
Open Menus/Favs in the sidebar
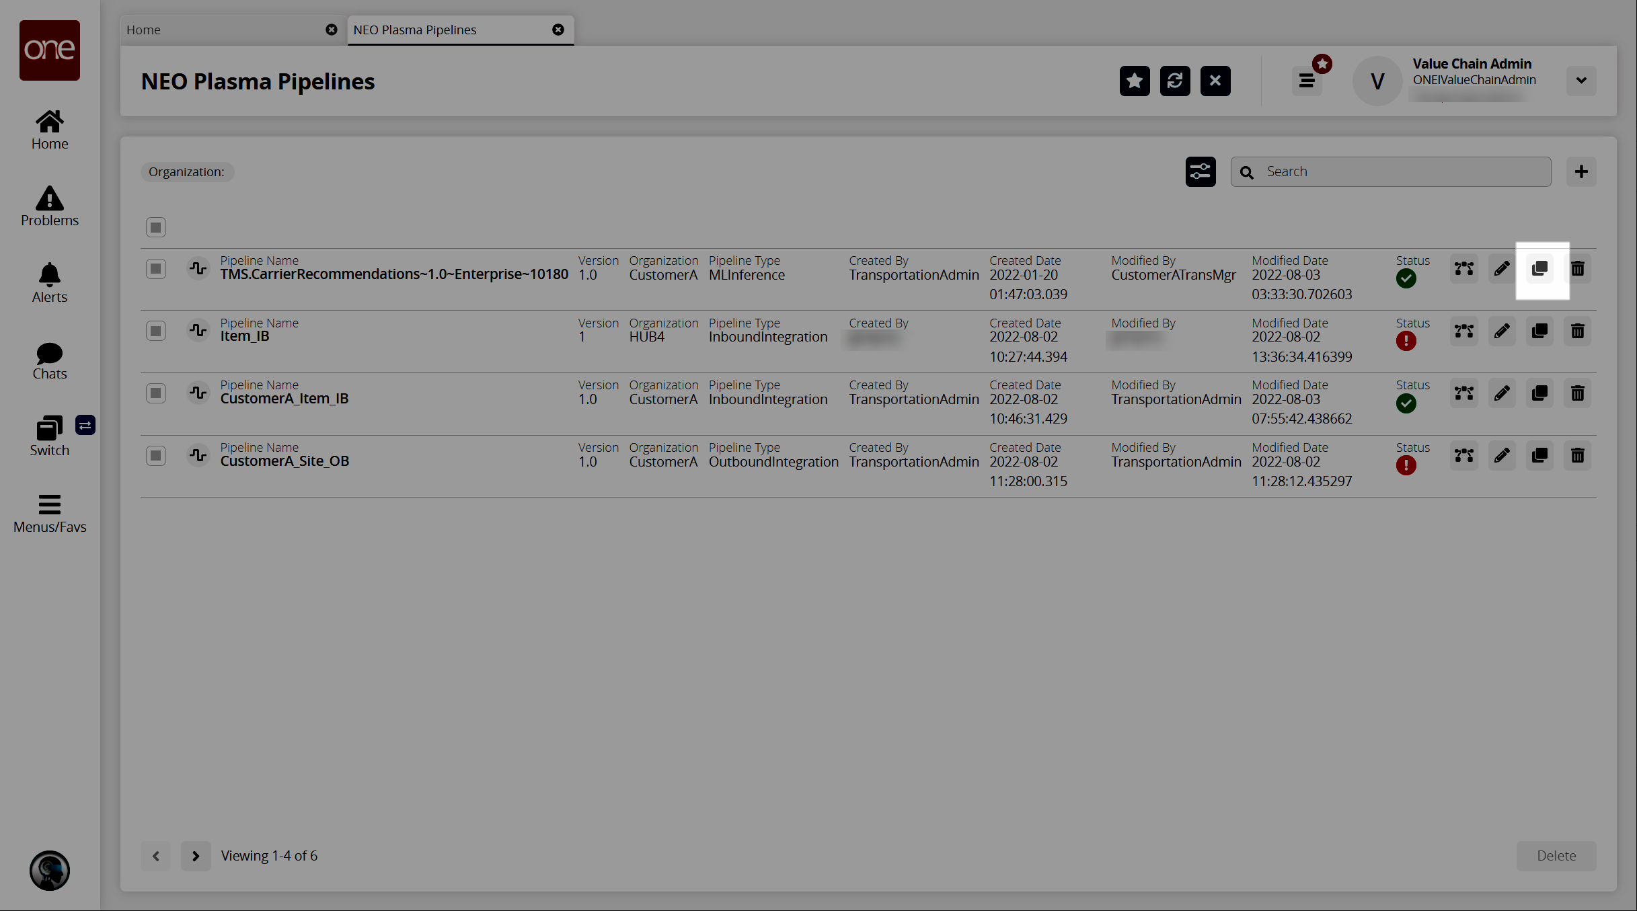(x=50, y=514)
